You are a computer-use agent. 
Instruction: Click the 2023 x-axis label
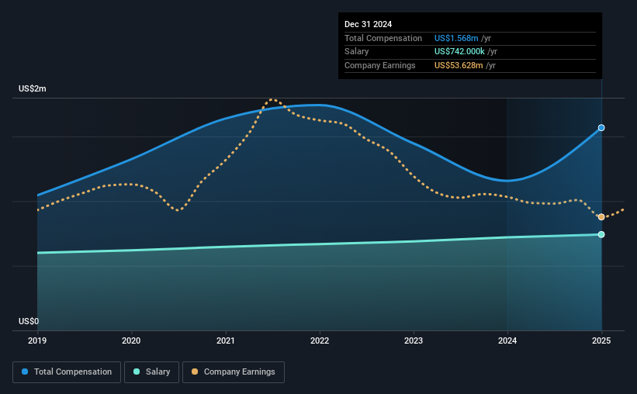tap(414, 340)
